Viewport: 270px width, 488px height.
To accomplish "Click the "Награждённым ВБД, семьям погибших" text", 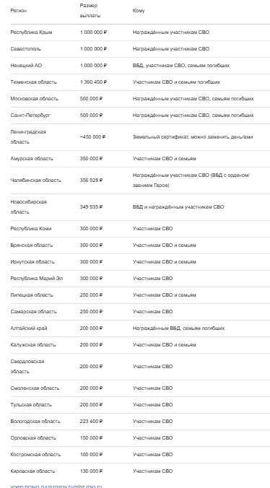I will click(x=178, y=328).
